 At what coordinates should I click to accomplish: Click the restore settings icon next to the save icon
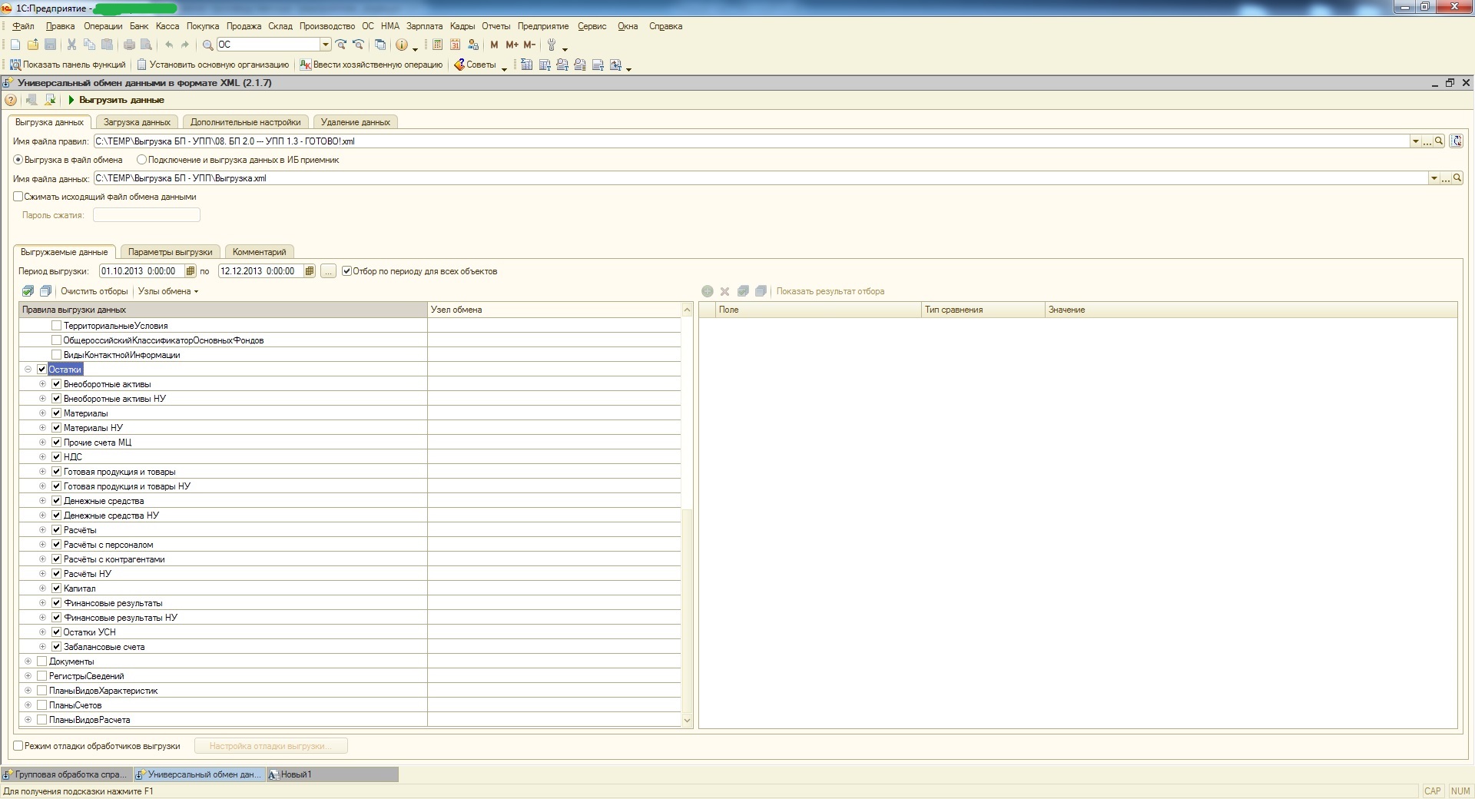click(x=31, y=100)
